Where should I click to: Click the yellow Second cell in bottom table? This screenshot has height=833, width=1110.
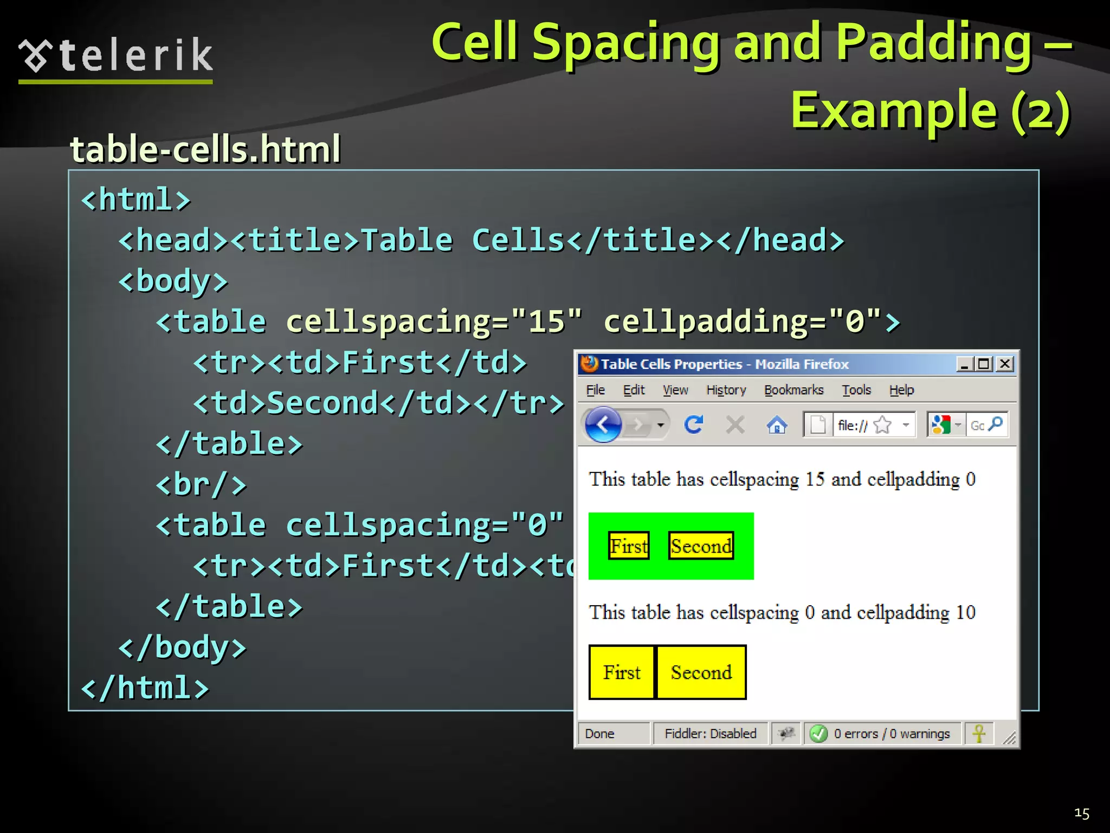point(701,672)
